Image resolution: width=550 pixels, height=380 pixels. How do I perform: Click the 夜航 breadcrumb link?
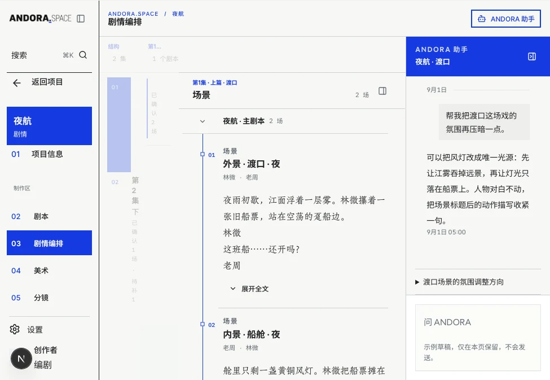(178, 14)
